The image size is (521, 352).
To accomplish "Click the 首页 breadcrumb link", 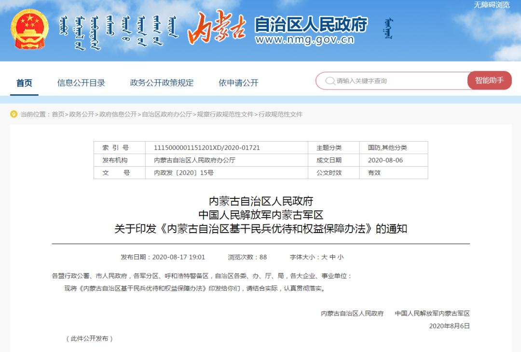I will click(x=56, y=114).
